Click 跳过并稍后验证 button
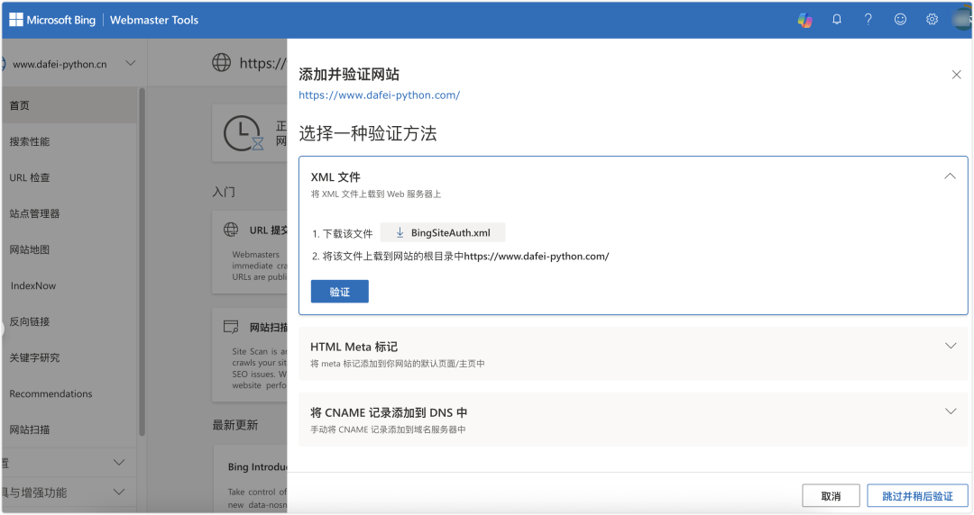 (x=917, y=496)
